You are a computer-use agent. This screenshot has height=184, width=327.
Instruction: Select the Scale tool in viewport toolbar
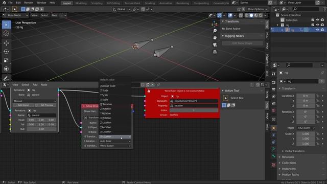tap(6, 60)
